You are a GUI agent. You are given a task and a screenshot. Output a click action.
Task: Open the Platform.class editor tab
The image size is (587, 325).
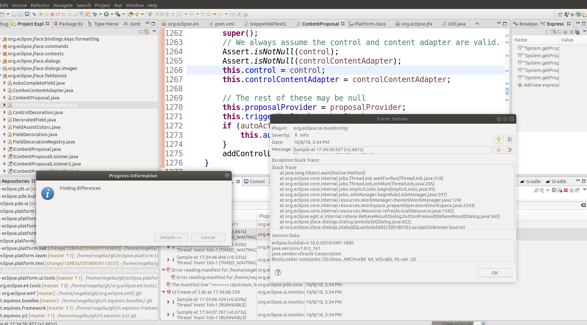(367, 24)
